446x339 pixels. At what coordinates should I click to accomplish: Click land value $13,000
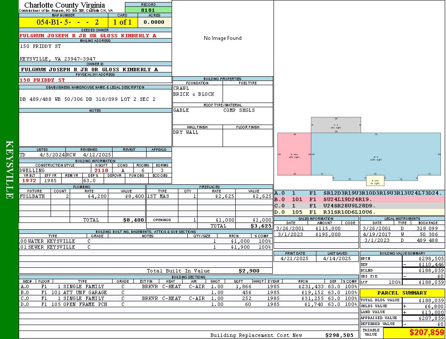coord(433,312)
